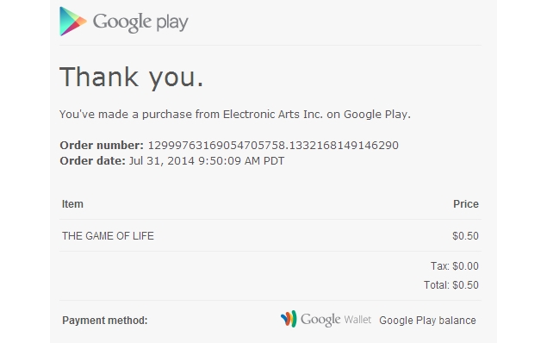
Task: Click the Thank you heading
Action: tap(132, 78)
